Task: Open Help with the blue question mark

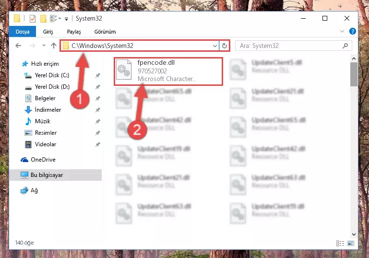Action: pos(353,31)
